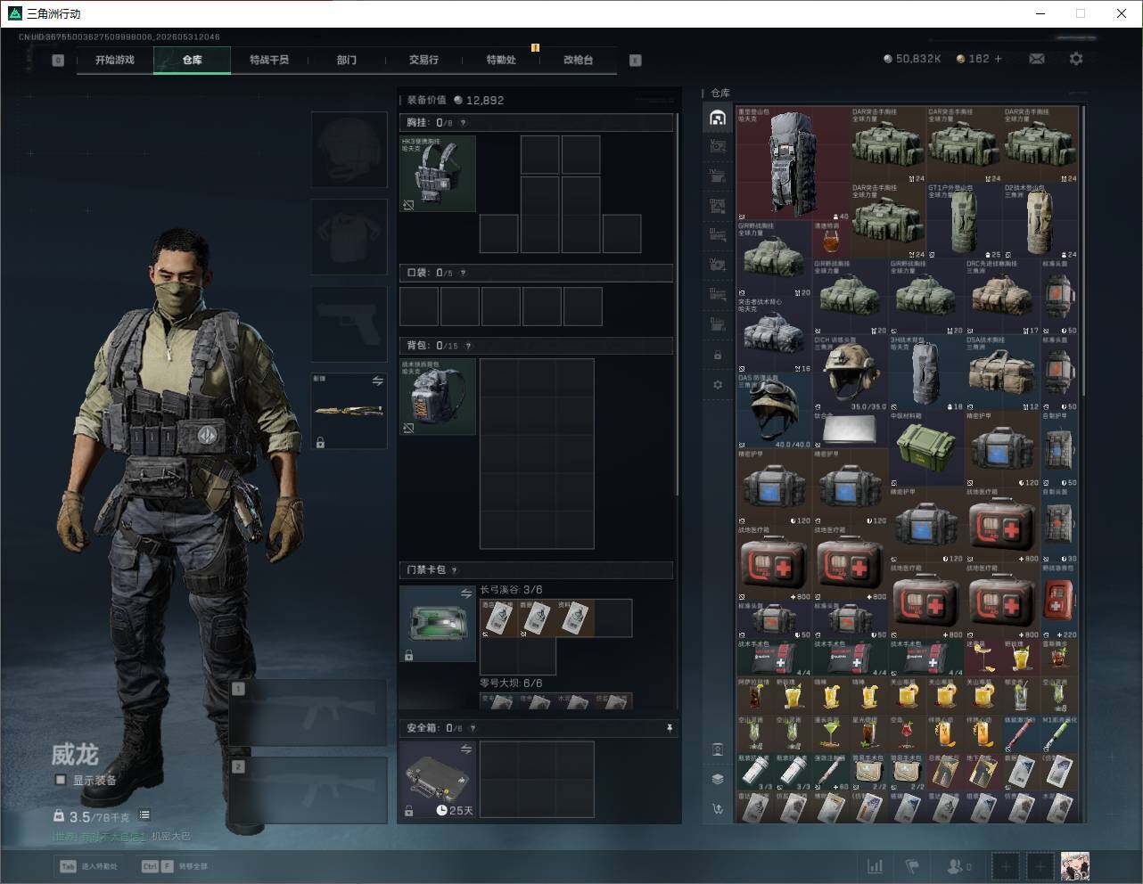This screenshot has width=1143, height=884.
Task: Click the 长弓溪谷: 3/6 label
Action: pyautogui.click(x=511, y=590)
